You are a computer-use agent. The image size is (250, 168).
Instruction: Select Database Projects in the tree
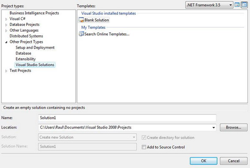click(x=25, y=25)
